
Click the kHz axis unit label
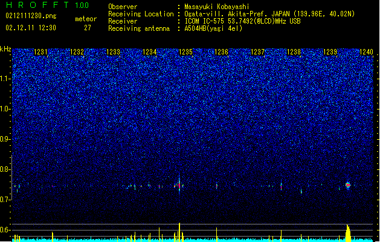click(5, 49)
